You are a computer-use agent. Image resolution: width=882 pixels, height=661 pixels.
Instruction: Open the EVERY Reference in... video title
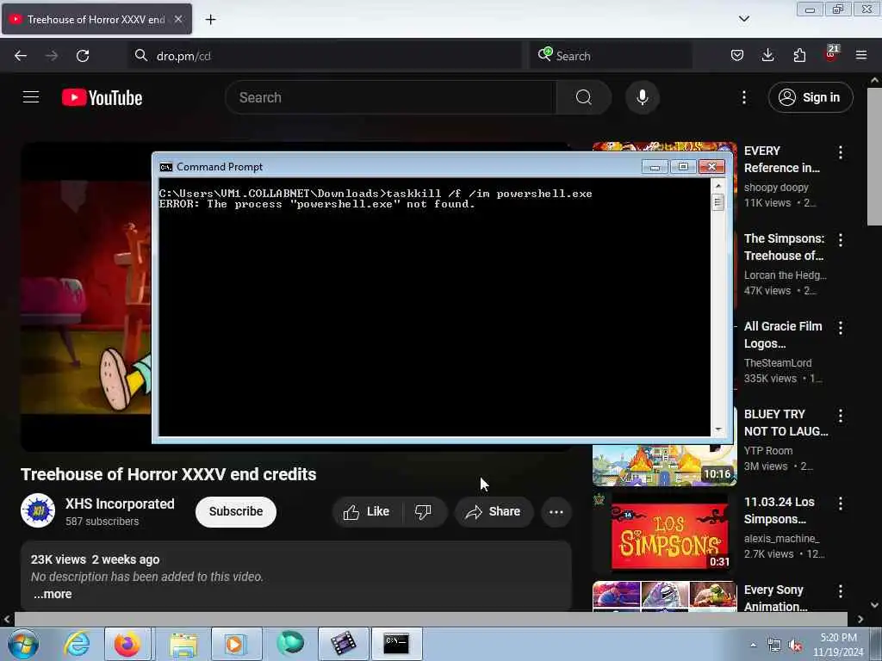782,159
